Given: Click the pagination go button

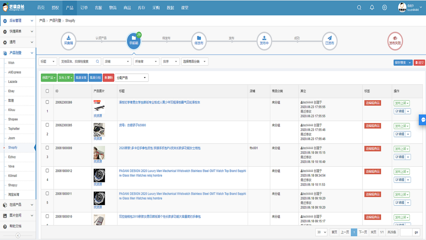Looking at the screenshot, I should 416,232.
